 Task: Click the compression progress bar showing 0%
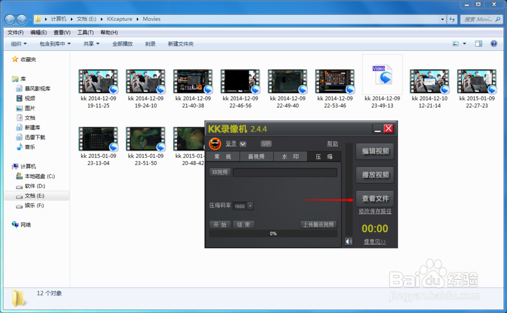pos(273,234)
